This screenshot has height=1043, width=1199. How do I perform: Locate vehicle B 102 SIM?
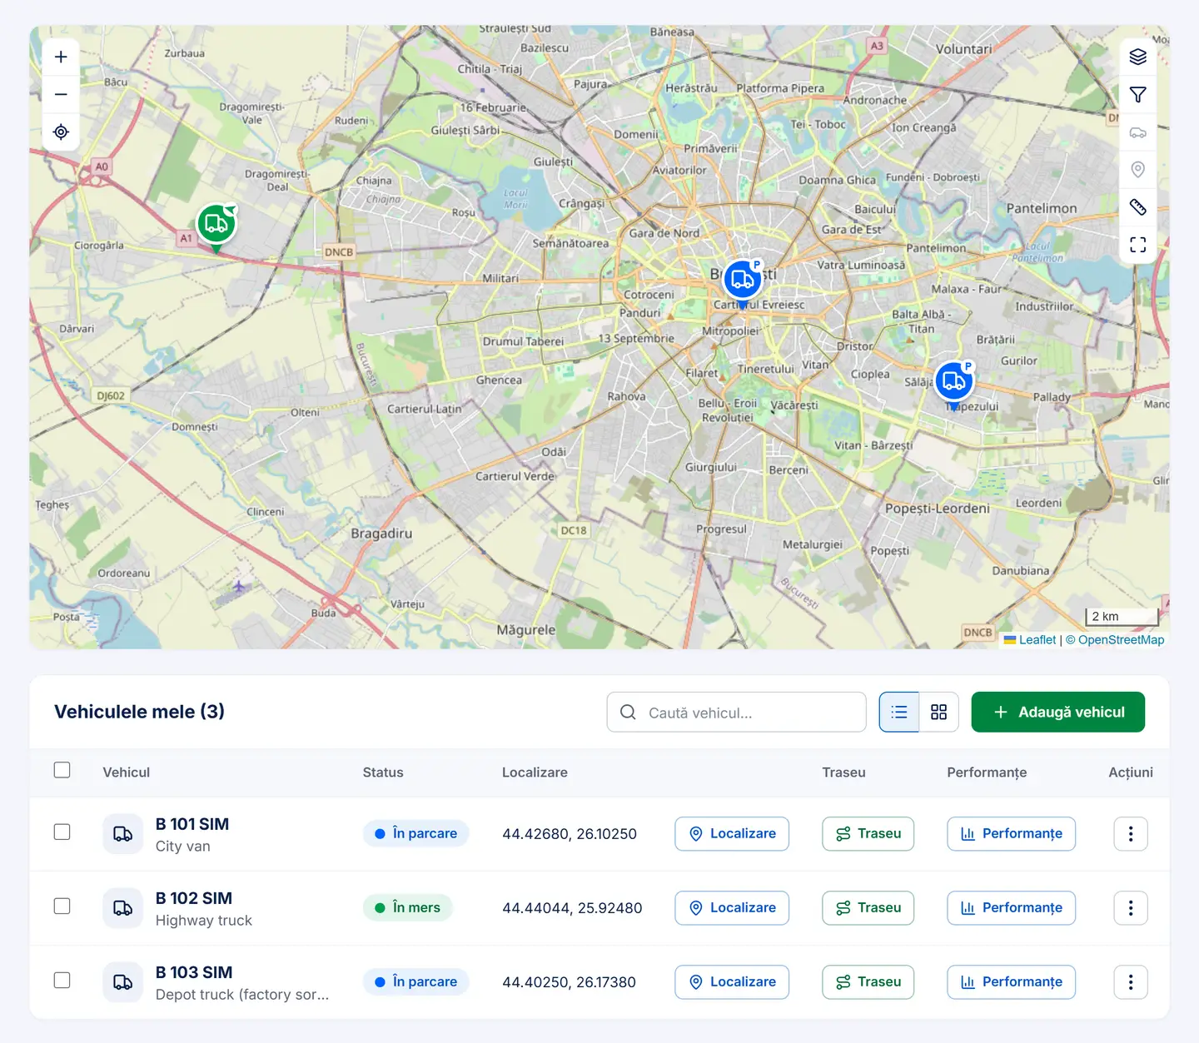732,908
